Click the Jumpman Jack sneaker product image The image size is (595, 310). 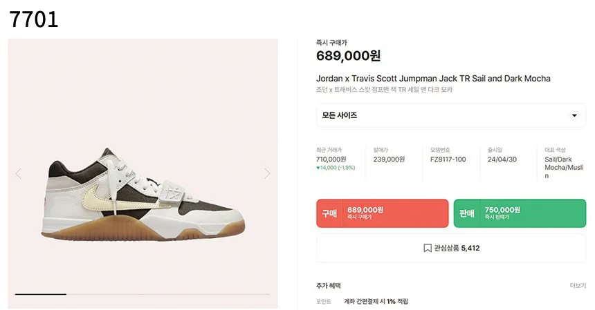pos(141,200)
